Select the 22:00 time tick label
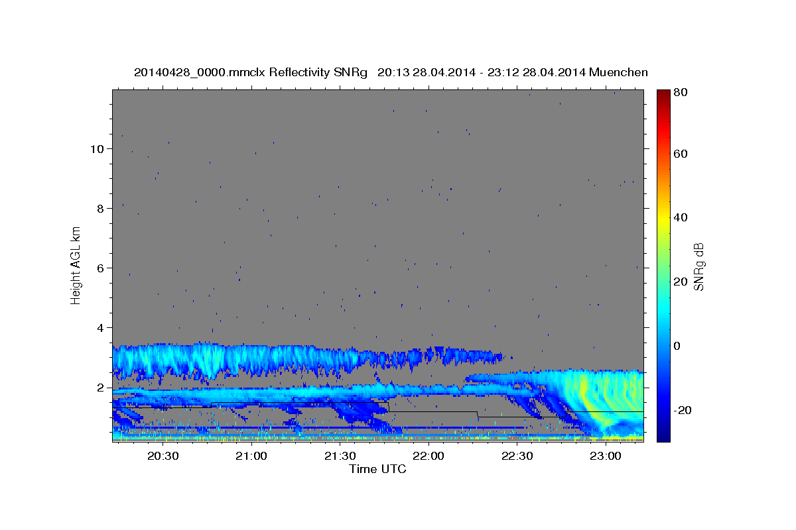This screenshot has width=796, height=530. pos(429,456)
